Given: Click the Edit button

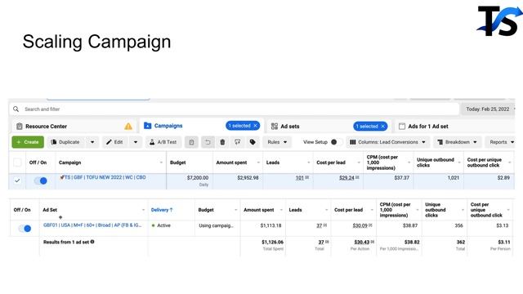Looking at the screenshot, I should pos(114,142).
